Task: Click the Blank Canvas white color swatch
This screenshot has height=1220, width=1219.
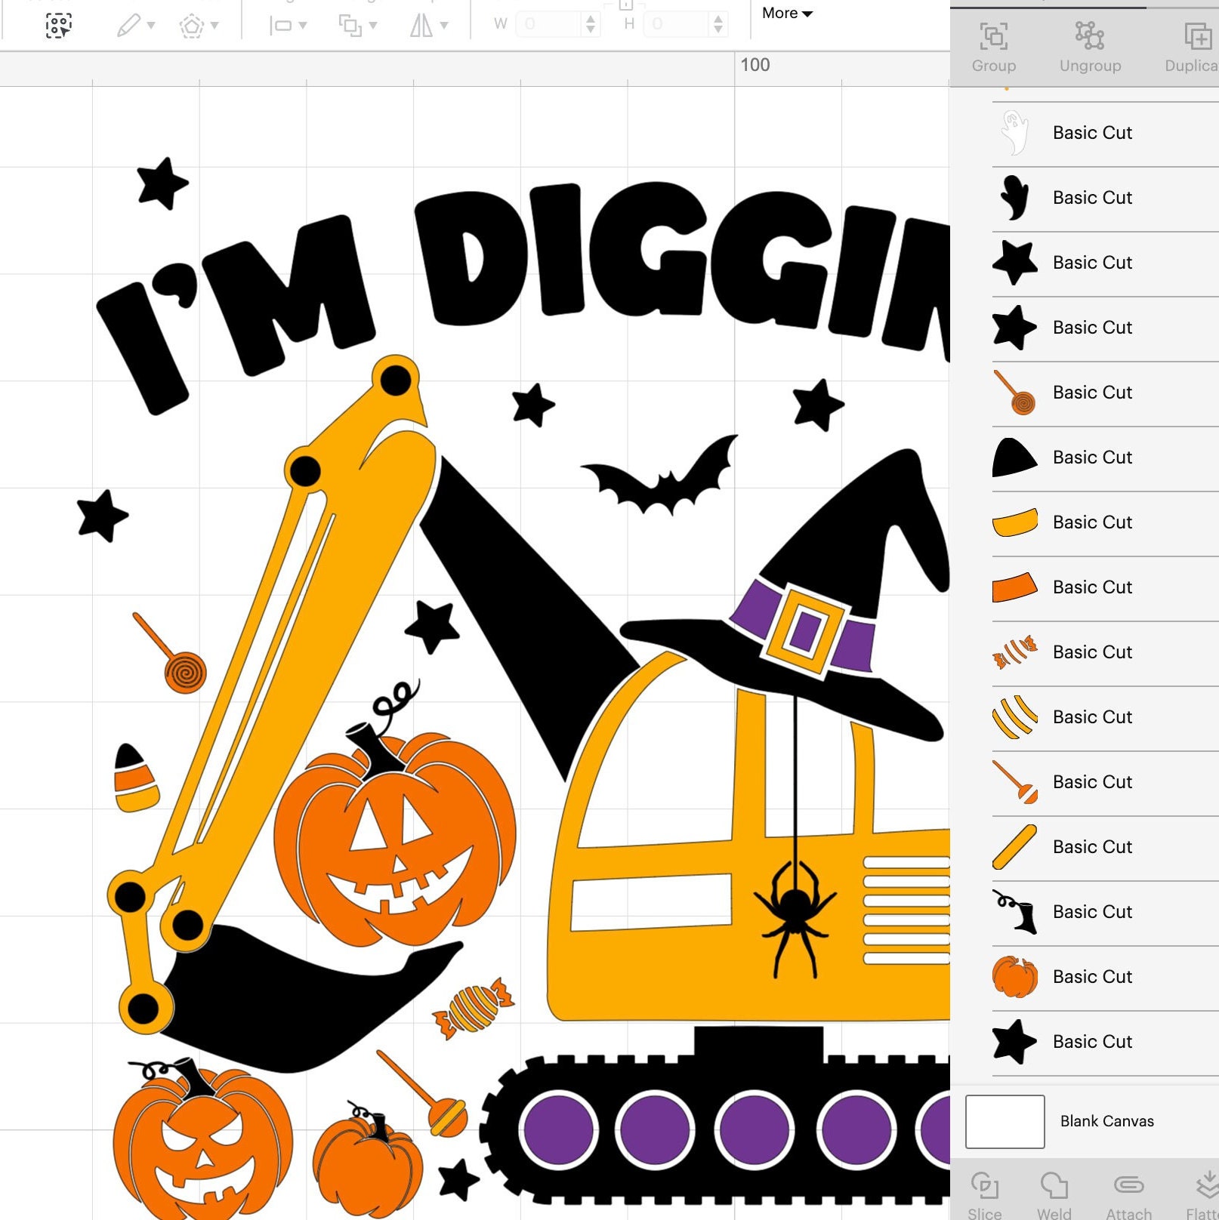Action: (x=1005, y=1122)
